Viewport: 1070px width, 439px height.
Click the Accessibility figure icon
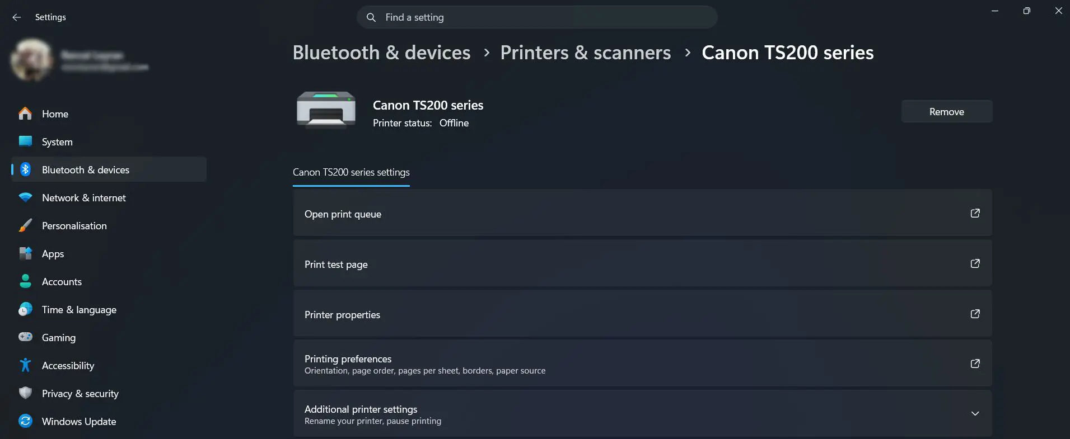click(25, 365)
